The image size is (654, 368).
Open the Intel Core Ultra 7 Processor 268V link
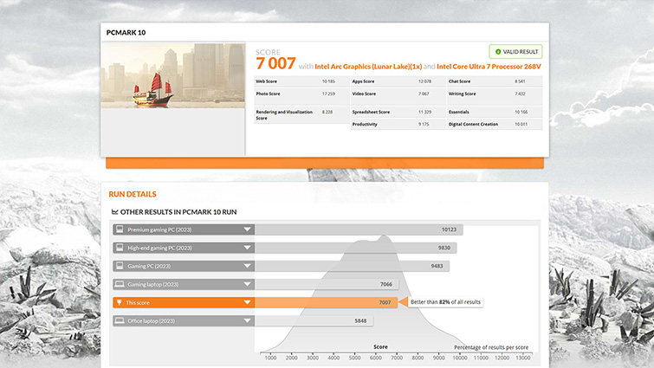tap(491, 66)
